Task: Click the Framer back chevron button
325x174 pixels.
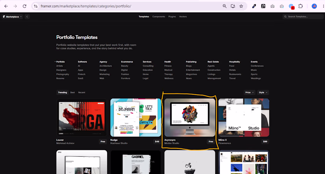Action: point(27,17)
